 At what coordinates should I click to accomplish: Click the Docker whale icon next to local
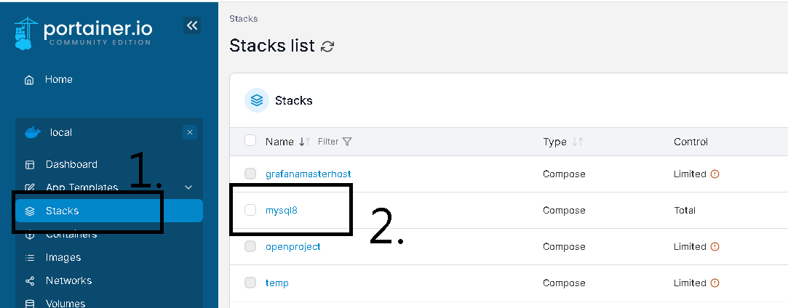click(32, 132)
